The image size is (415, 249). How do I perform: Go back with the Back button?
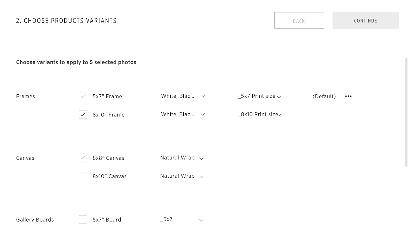(299, 20)
